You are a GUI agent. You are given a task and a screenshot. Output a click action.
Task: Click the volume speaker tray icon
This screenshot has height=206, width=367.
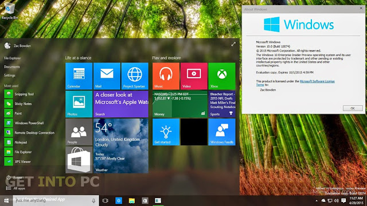(x=337, y=201)
